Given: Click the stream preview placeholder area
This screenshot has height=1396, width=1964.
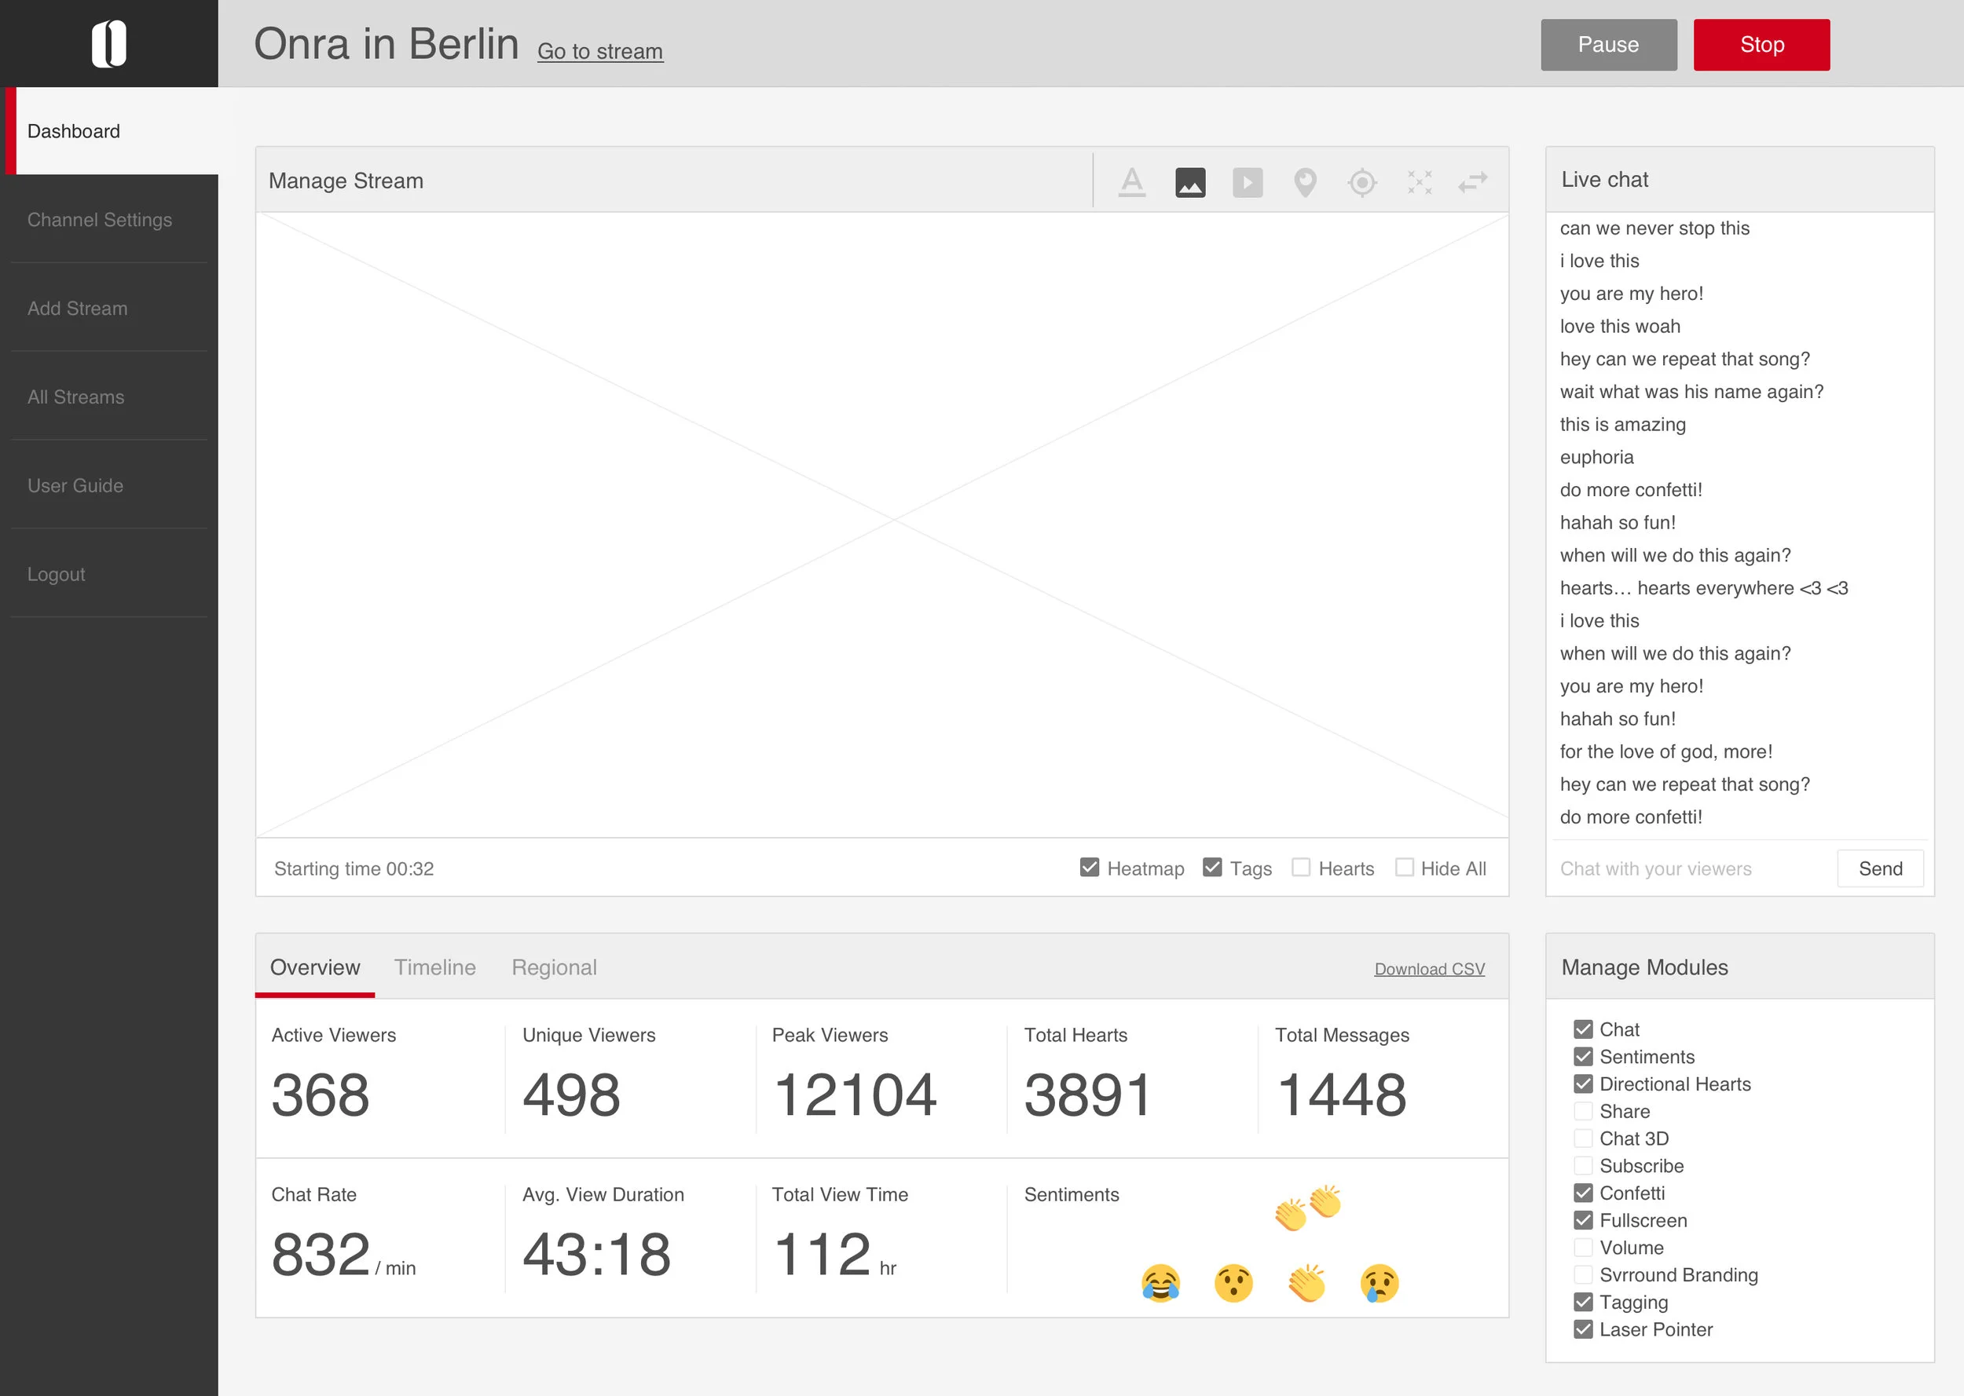Looking at the screenshot, I should coord(882,524).
